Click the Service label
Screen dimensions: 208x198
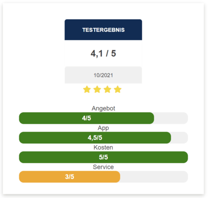103,167
